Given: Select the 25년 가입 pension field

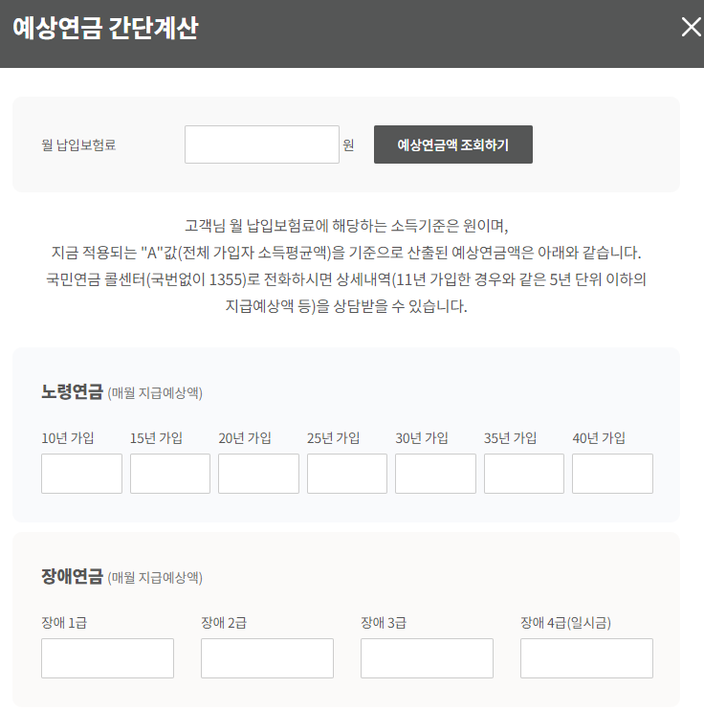Looking at the screenshot, I should 347,474.
